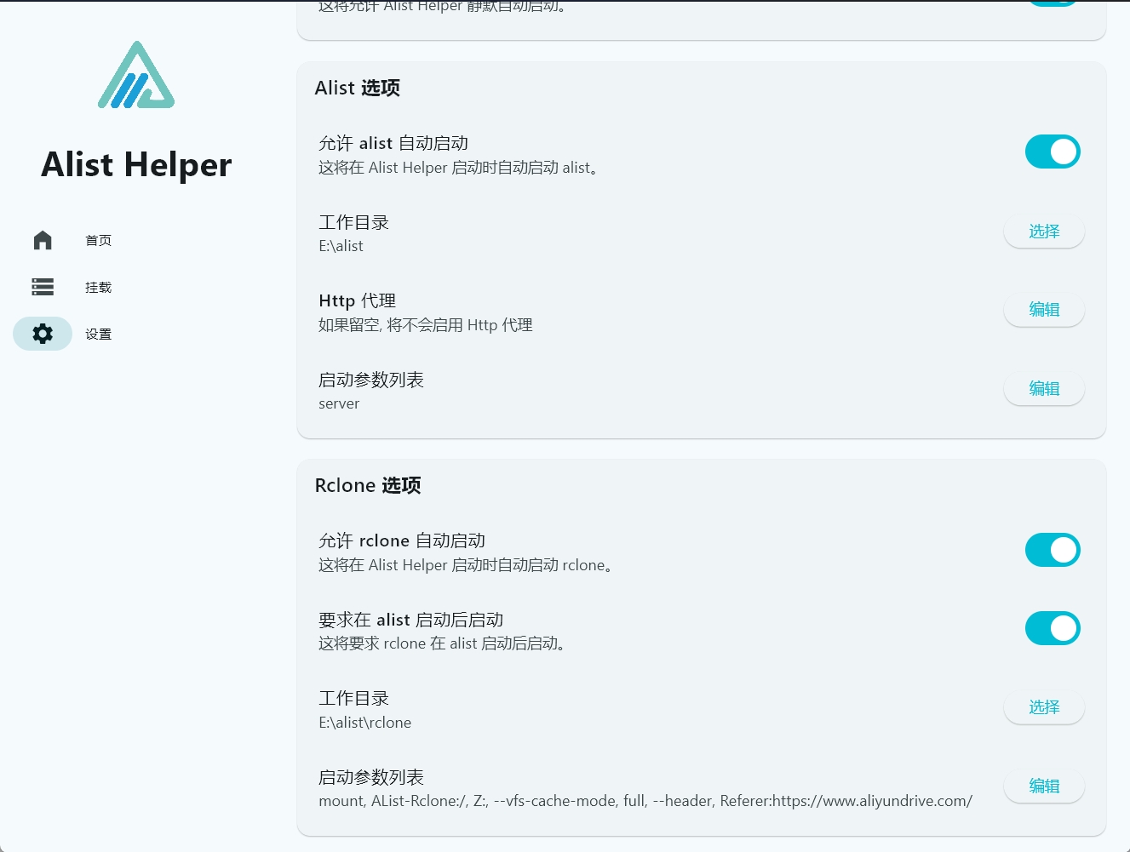Edit the alist 启动参数列表
Viewport: 1130px width, 852px height.
(1044, 388)
